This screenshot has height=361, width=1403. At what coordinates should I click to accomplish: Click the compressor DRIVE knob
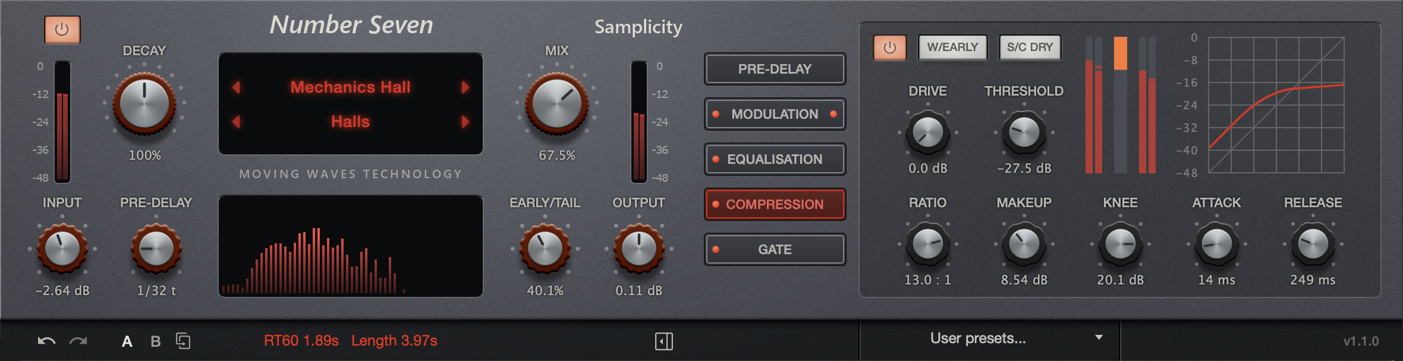point(927,132)
